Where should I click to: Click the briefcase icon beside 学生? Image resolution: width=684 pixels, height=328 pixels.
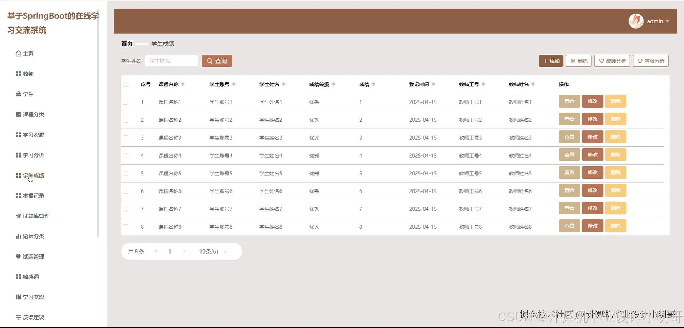click(x=18, y=94)
